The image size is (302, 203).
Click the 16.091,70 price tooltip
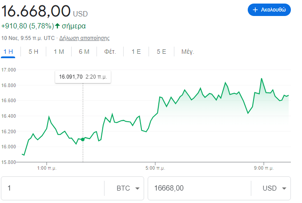click(83, 77)
